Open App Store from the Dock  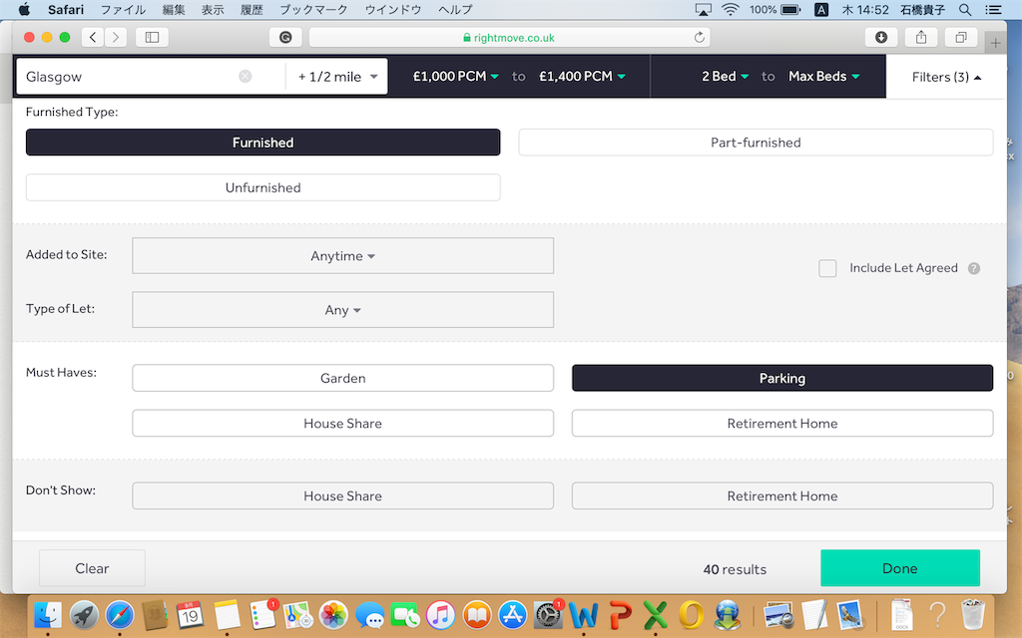(x=513, y=614)
